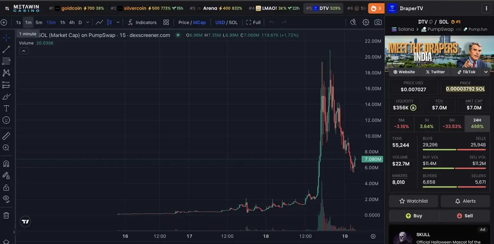Copy the DTV token address icon
494x244 pixels.
coord(431,22)
